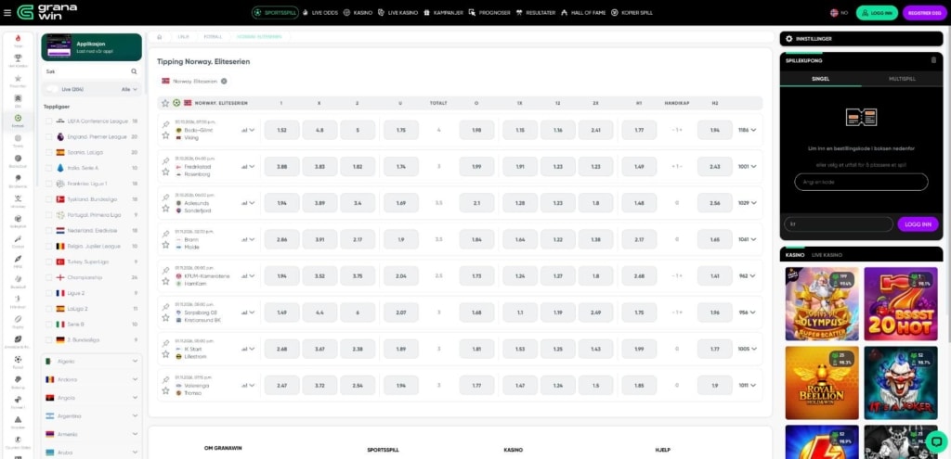
Task: Check the Championship checkbox
Action: point(49,277)
